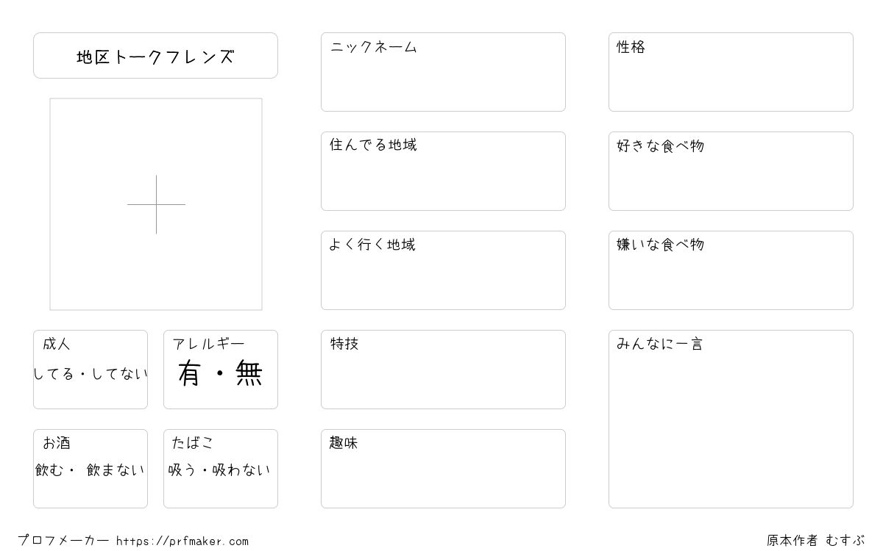Select してる・してない options under 成人
The height and width of the screenshot is (551, 883).
tap(91, 374)
